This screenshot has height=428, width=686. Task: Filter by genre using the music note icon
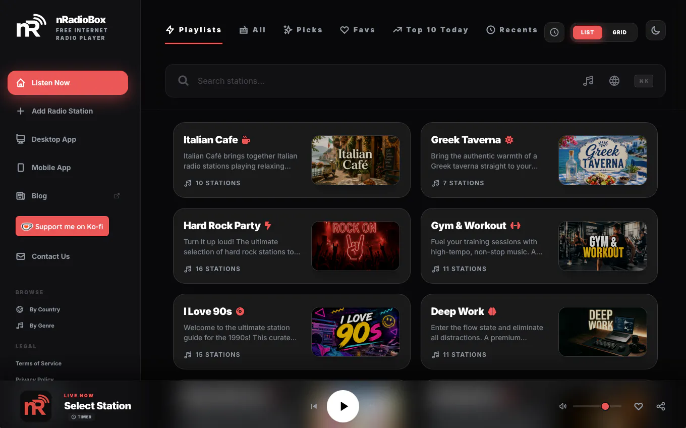[x=588, y=81]
